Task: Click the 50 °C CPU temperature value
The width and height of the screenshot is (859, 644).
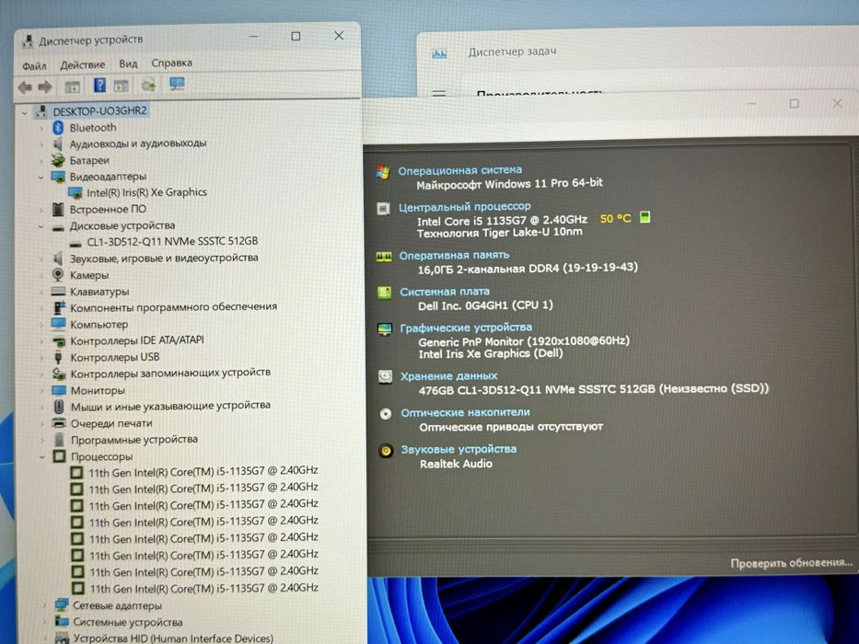Action: coord(615,219)
